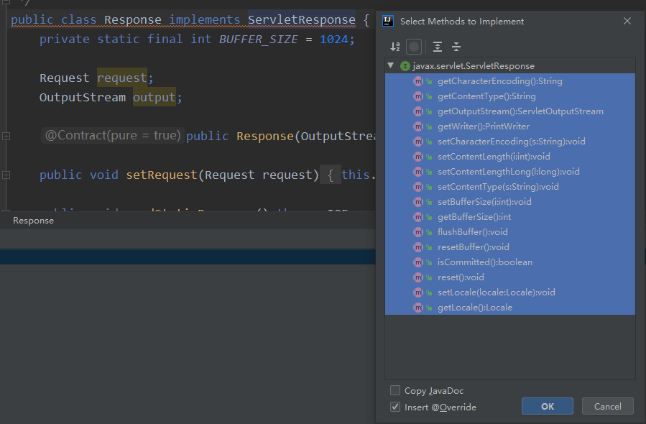
Task: Enable Copy JavaDoc checkbox
Action: point(395,390)
